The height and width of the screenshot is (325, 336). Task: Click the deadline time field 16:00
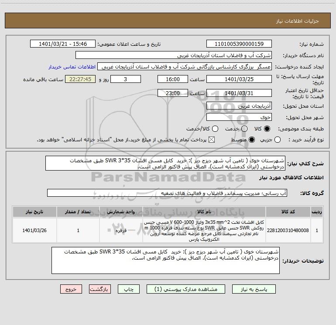point(173,79)
